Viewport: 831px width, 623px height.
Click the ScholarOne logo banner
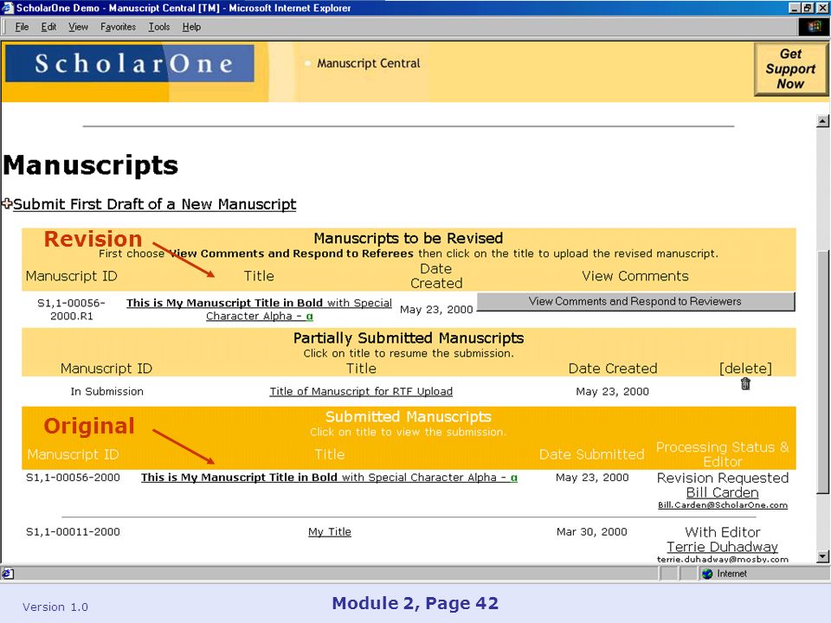[130, 63]
